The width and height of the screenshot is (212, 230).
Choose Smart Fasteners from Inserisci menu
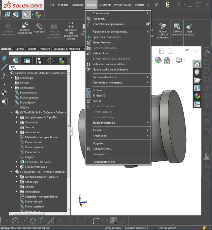point(103,42)
